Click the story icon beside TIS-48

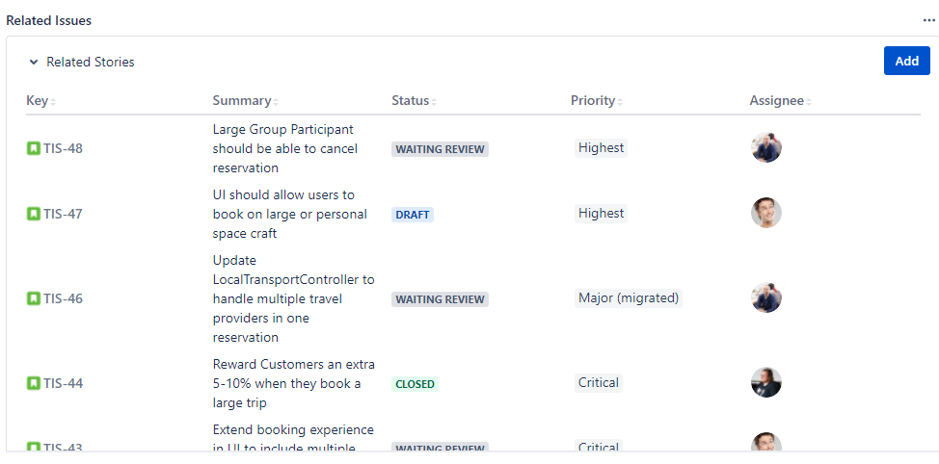tap(34, 148)
